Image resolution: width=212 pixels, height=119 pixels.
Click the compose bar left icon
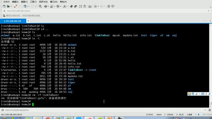(x=2, y=110)
